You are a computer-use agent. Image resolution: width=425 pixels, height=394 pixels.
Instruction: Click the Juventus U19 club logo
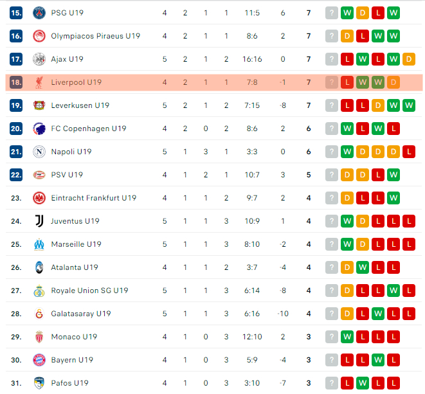[39, 221]
